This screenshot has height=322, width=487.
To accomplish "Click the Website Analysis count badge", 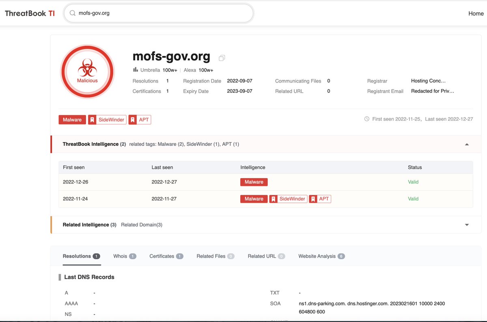I will click(x=341, y=256).
